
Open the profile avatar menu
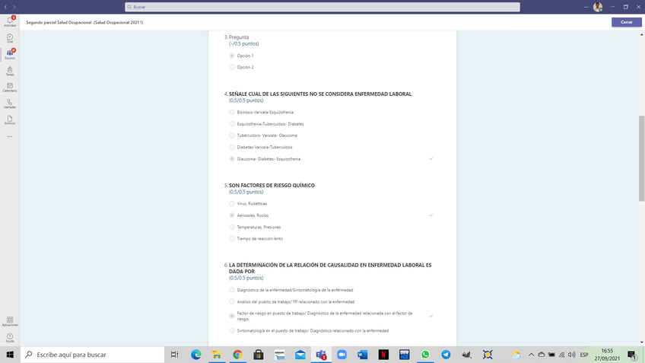coord(598,7)
